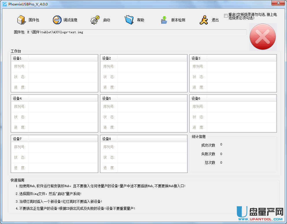This screenshot has height=224, width=287.
Task: Click the 退出 running-man exit icon
Action: pyautogui.click(x=204, y=20)
